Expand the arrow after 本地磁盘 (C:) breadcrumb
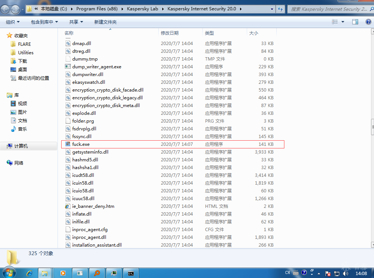Screen dimensions: 374x278 pos(72,9)
